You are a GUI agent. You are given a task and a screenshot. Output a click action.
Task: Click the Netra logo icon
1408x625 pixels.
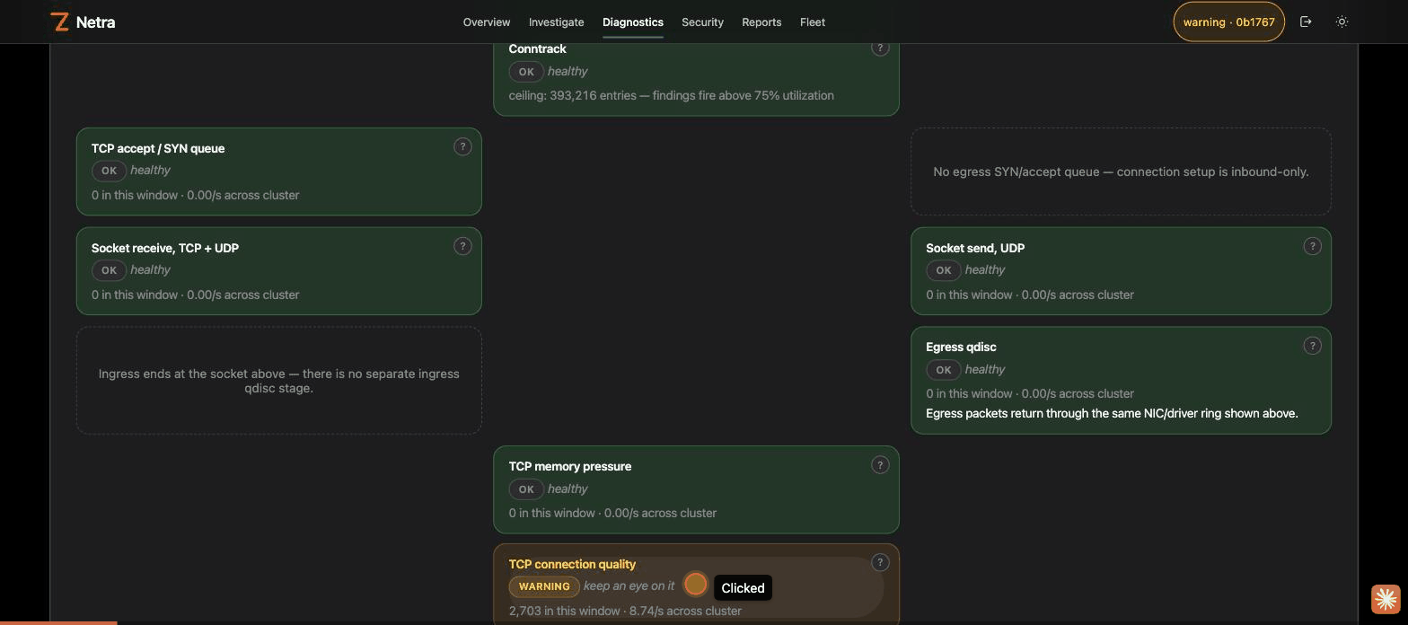click(x=60, y=22)
